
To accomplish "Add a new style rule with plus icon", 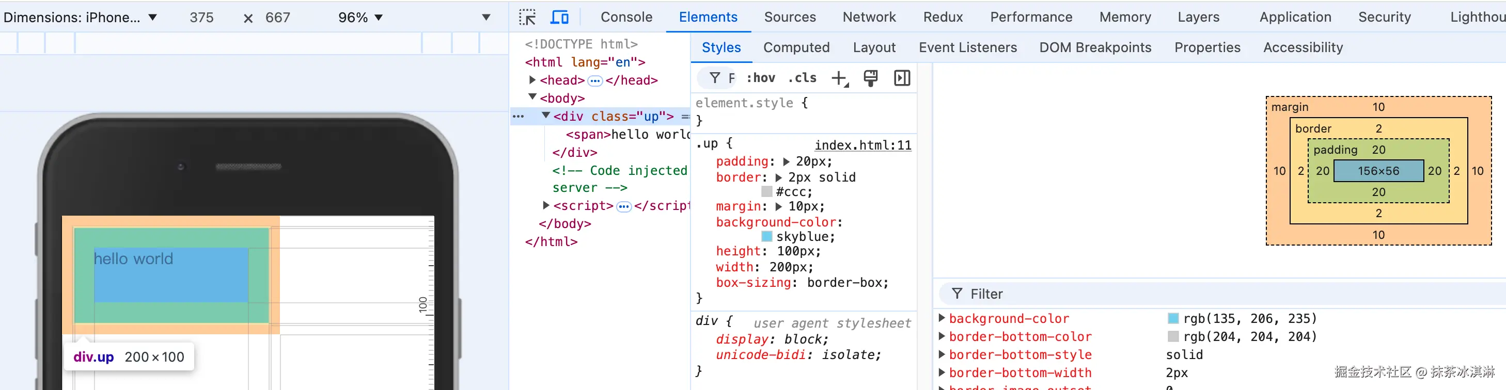I will [840, 78].
